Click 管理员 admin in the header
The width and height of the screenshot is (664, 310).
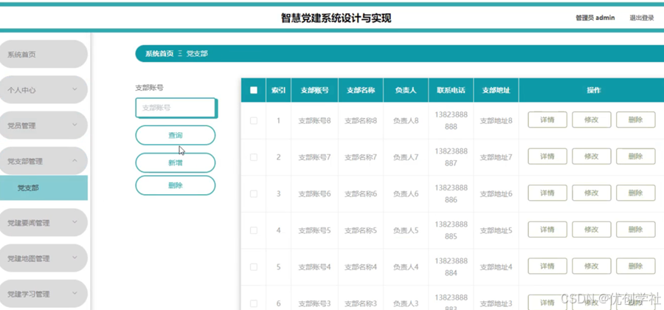[x=595, y=18]
